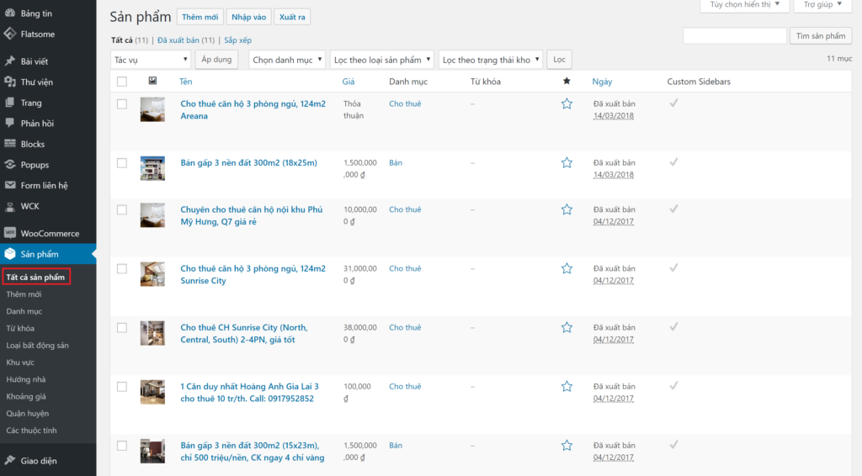Click the product search input field
This screenshot has height=476, width=862.
pyautogui.click(x=734, y=36)
